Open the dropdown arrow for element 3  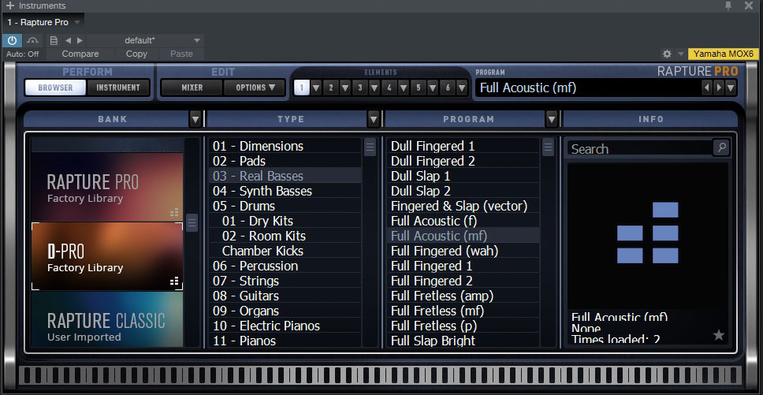[374, 88]
